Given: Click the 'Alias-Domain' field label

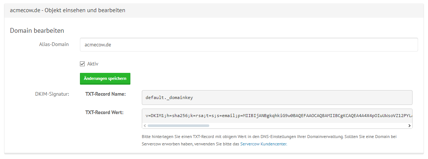Looking at the screenshot, I should point(54,44).
